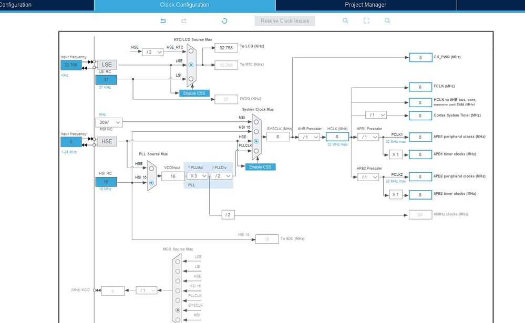Zoom out the clock diagram
The image size is (525, 323).
(387, 21)
